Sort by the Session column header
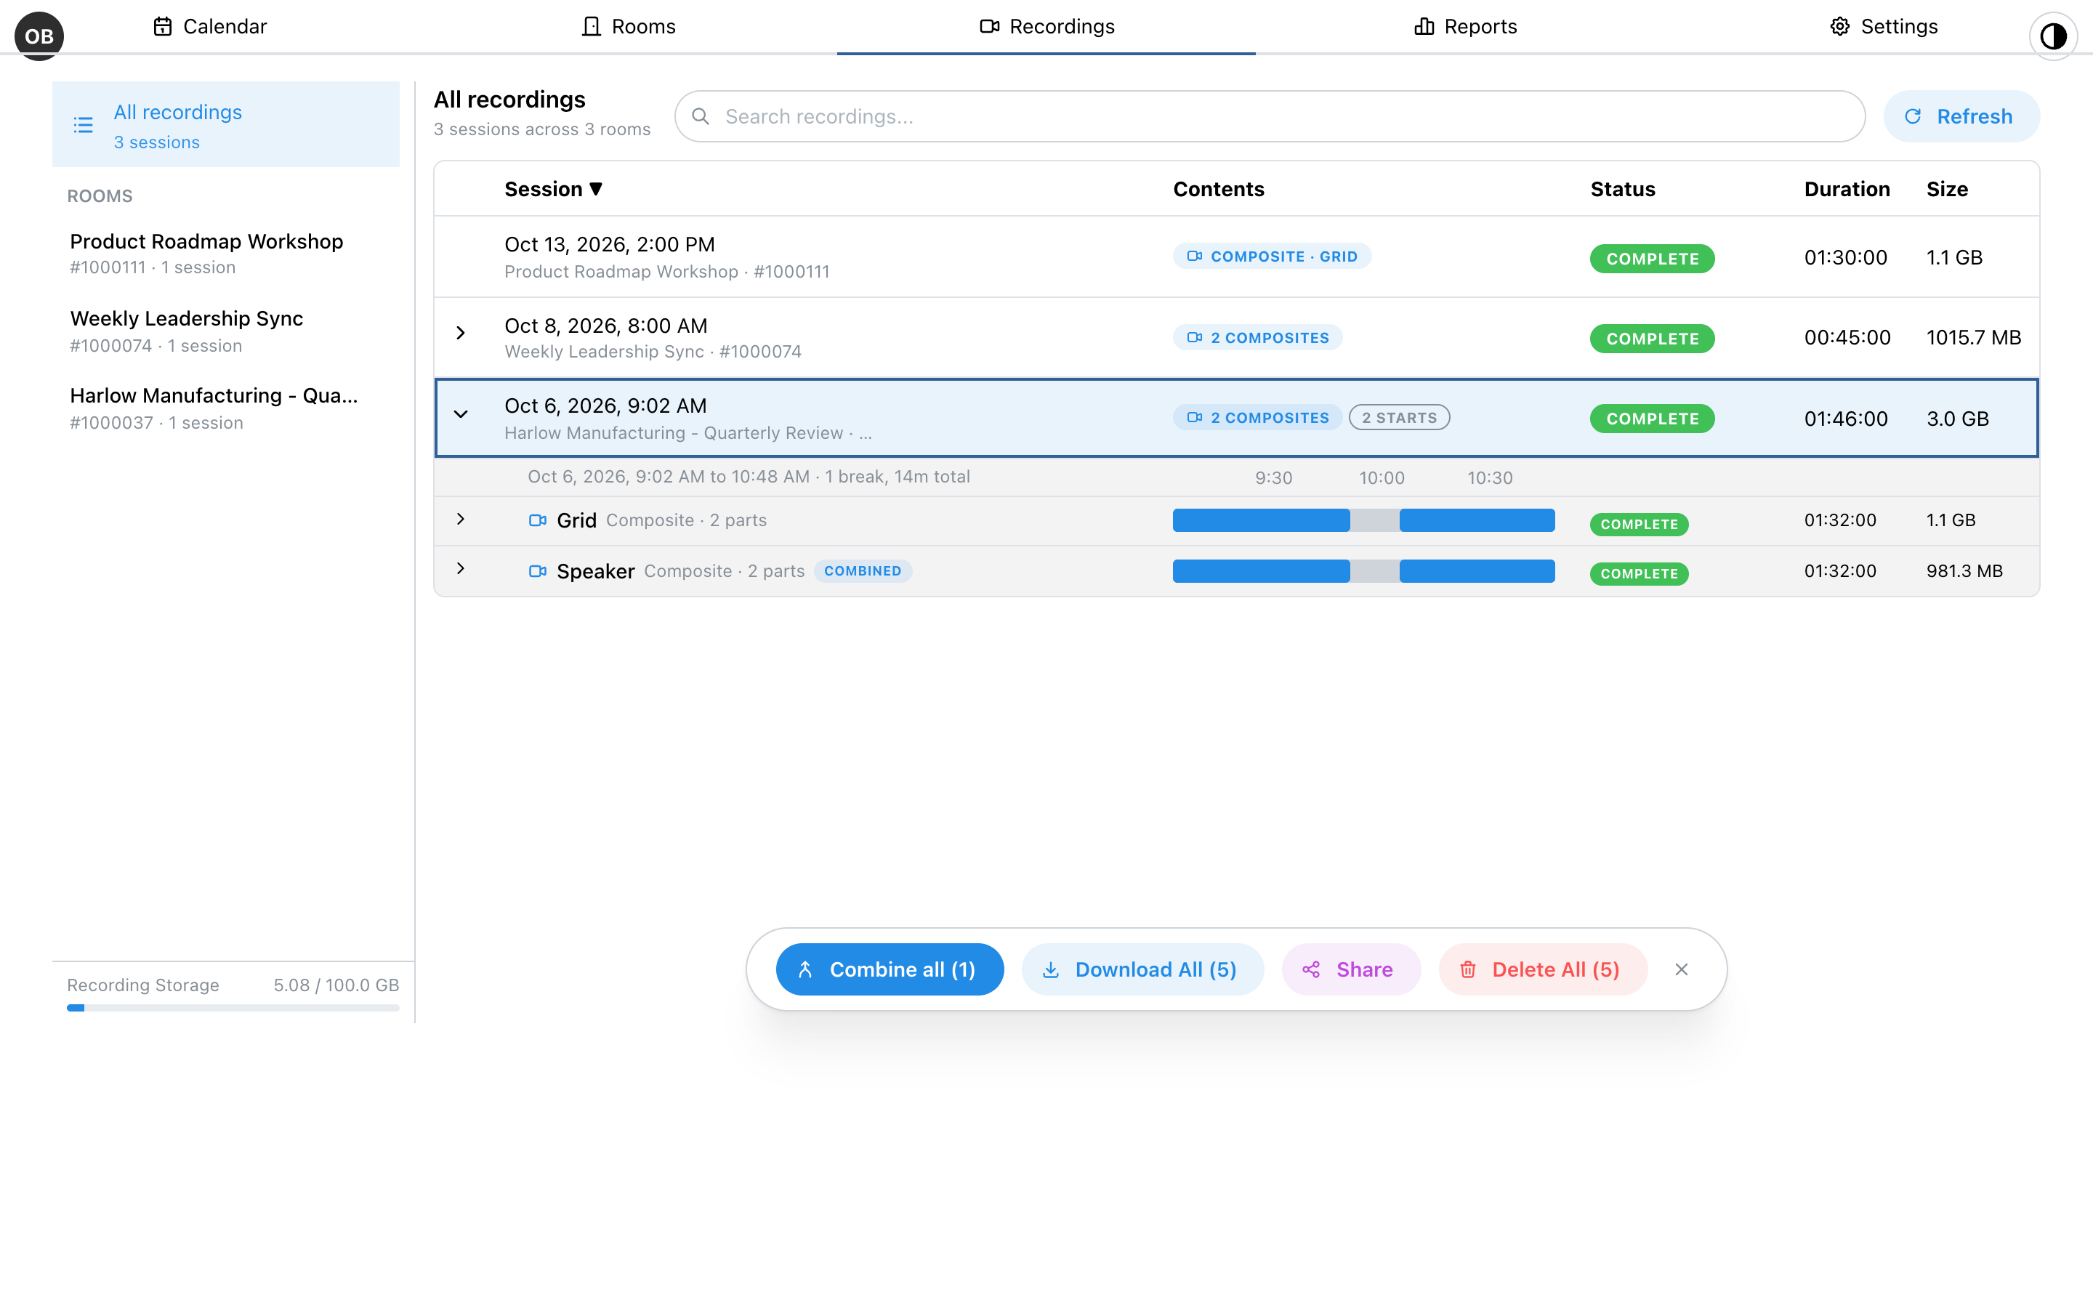This screenshot has height=1308, width=2093. (552, 190)
